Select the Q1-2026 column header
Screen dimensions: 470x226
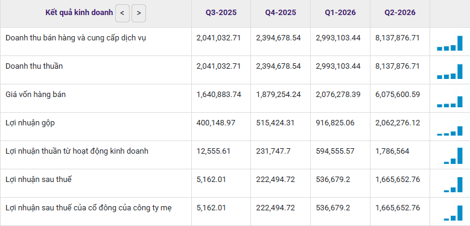tap(340, 13)
